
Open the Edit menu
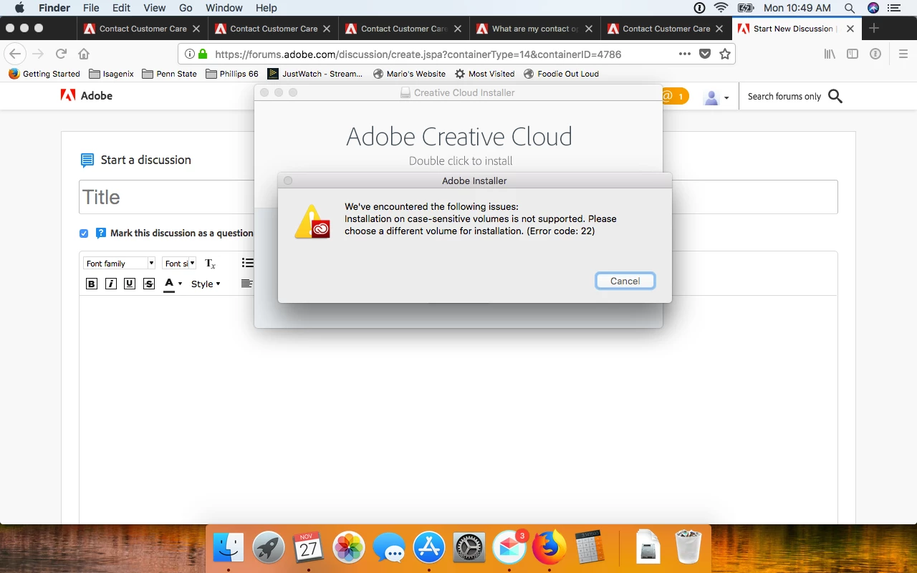tap(121, 8)
